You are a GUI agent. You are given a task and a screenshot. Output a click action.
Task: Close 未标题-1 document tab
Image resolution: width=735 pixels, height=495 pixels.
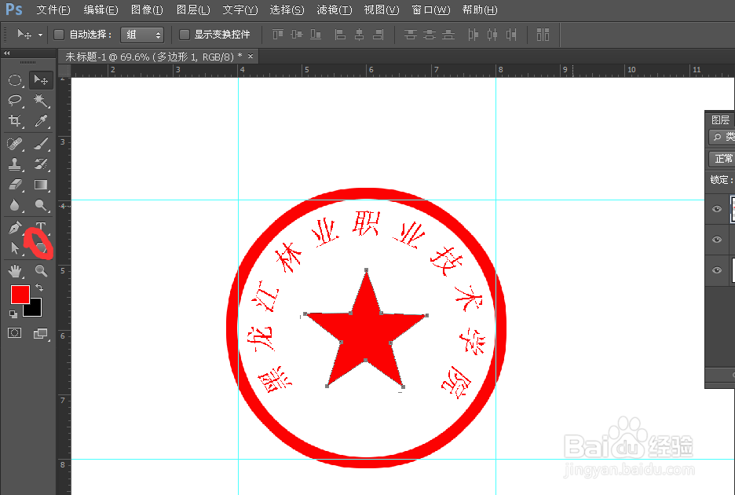250,56
